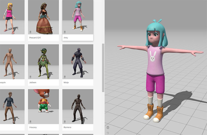Click the "Romero" name label

pyautogui.click(x=67, y=127)
